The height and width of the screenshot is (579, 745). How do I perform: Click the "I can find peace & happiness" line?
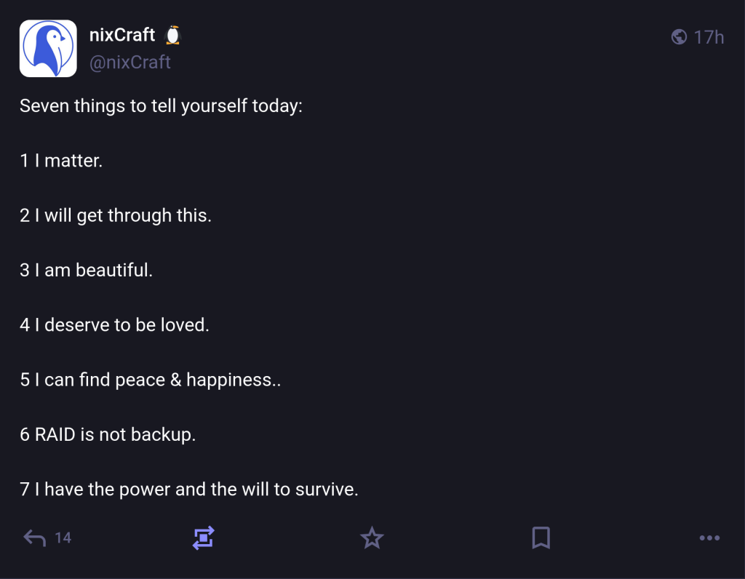(150, 380)
